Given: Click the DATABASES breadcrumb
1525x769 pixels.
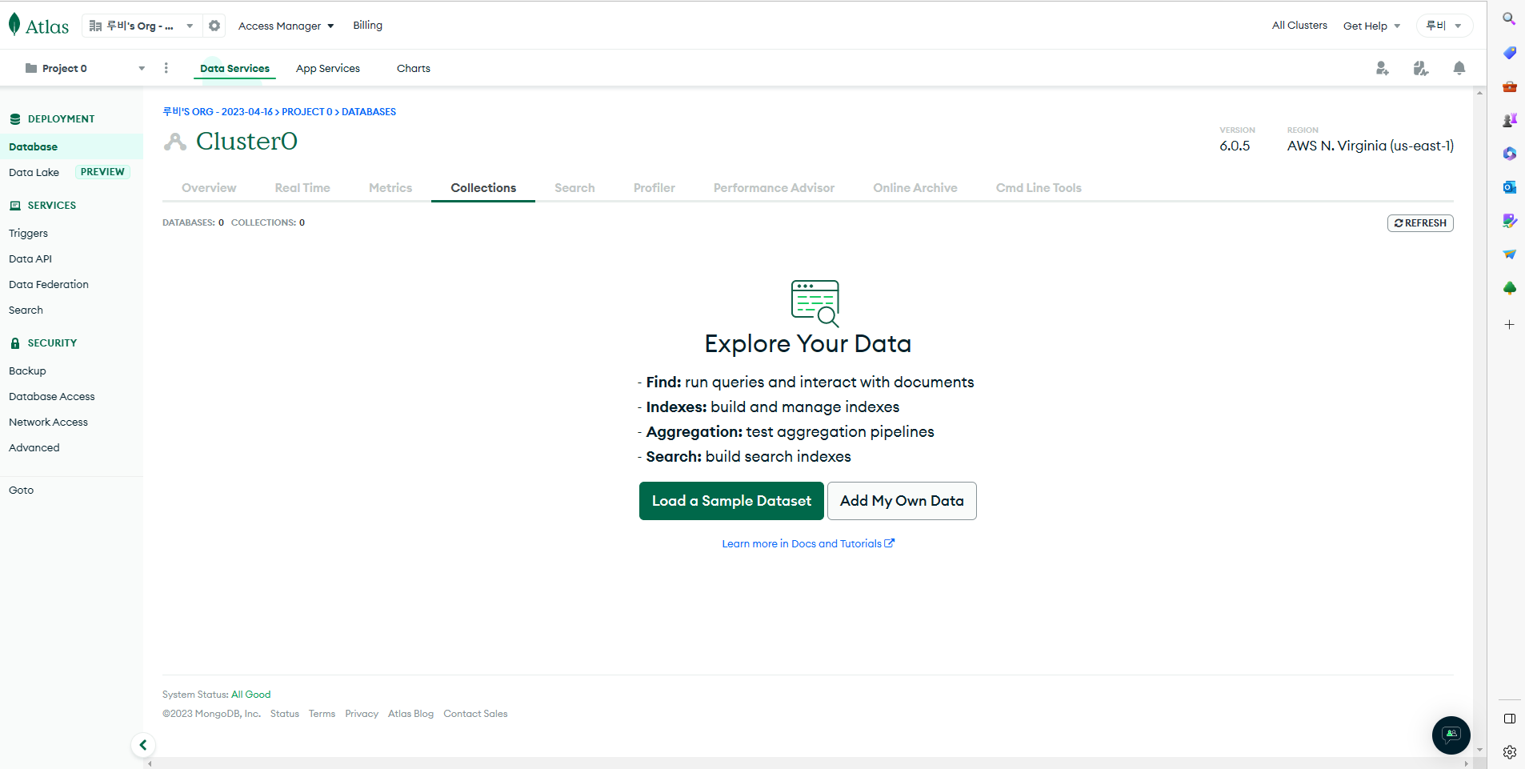Looking at the screenshot, I should point(369,112).
